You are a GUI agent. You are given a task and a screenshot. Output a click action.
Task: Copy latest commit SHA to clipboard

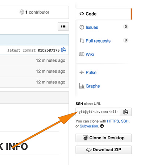click(63, 50)
